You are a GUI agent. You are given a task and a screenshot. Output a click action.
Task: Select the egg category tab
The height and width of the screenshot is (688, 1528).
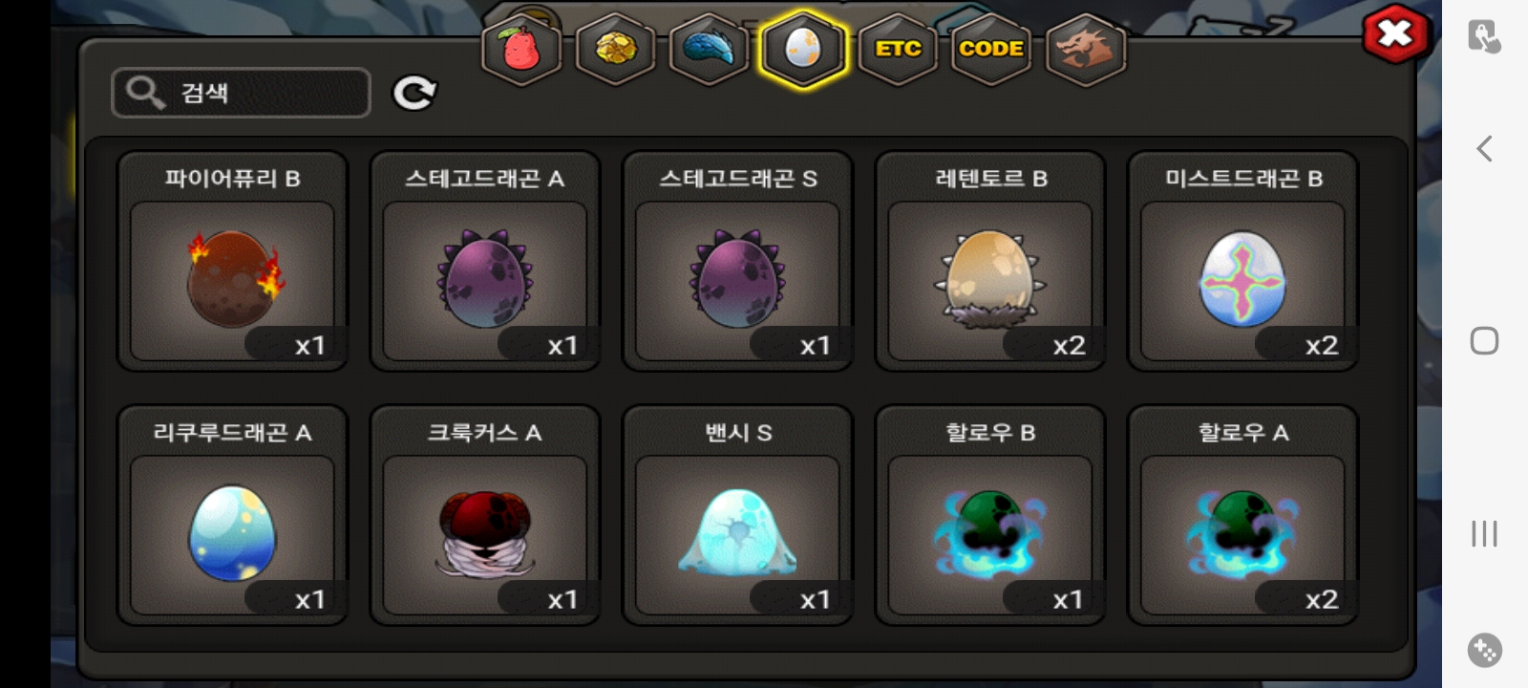[803, 49]
